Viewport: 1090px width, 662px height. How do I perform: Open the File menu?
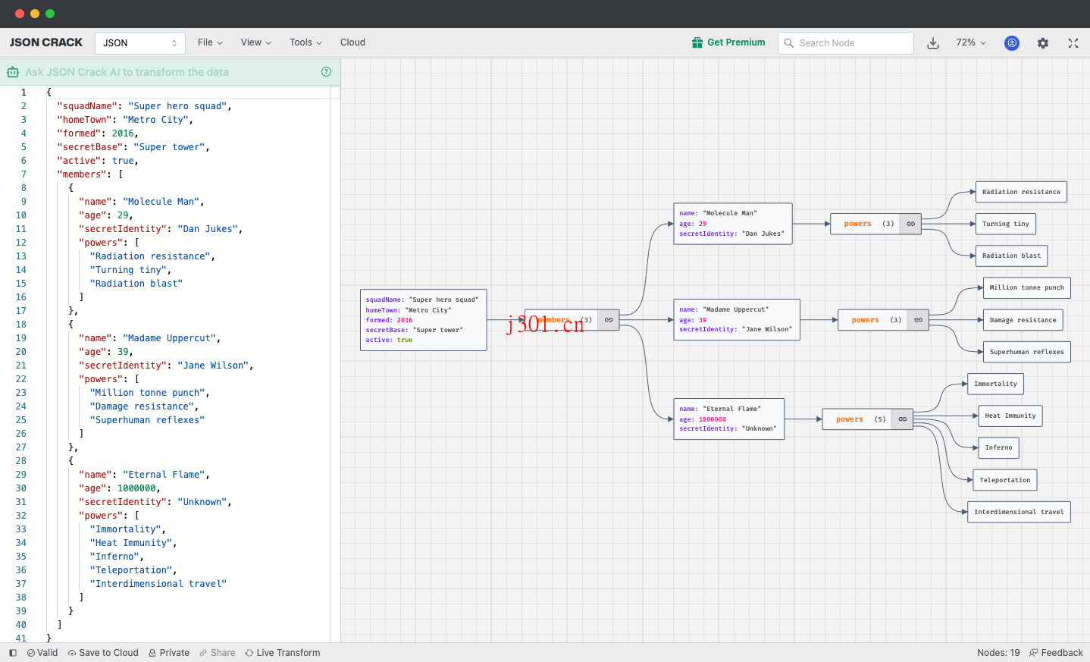pyautogui.click(x=209, y=42)
